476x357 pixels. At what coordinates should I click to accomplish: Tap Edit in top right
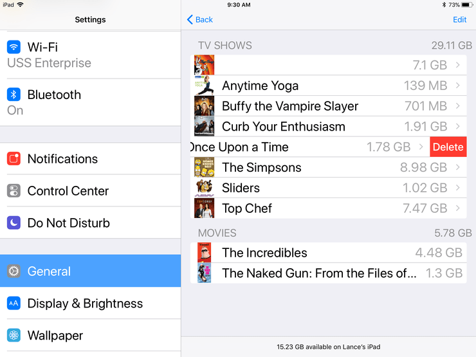tap(460, 19)
